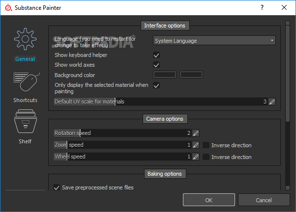The image size is (296, 212).
Task: Select the Shelf tab label
Action: [25, 141]
